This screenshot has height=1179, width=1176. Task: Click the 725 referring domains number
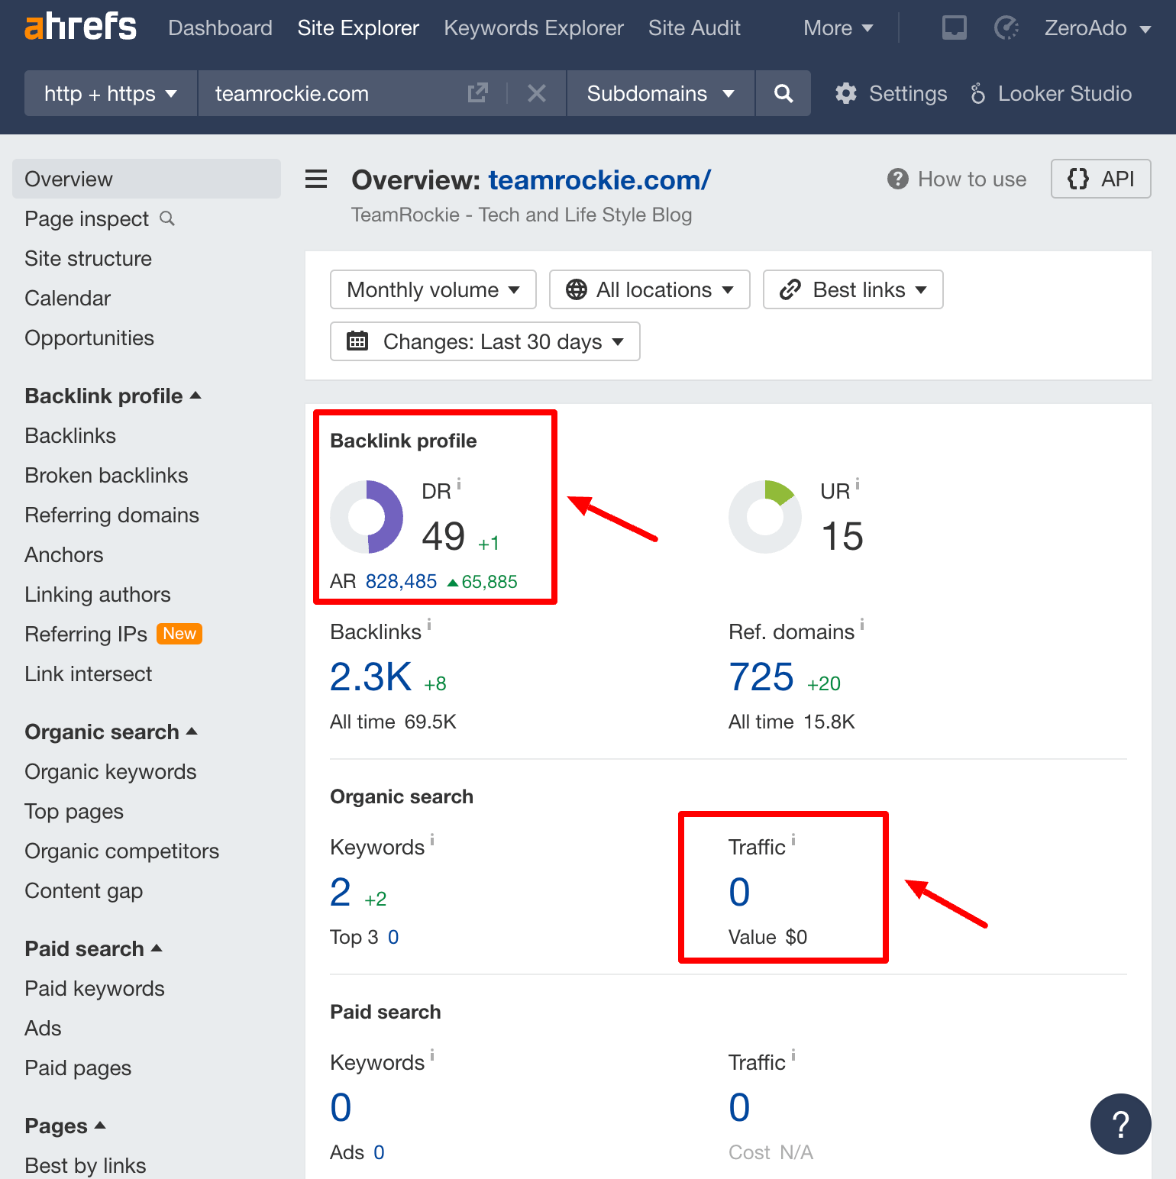pyautogui.click(x=761, y=677)
